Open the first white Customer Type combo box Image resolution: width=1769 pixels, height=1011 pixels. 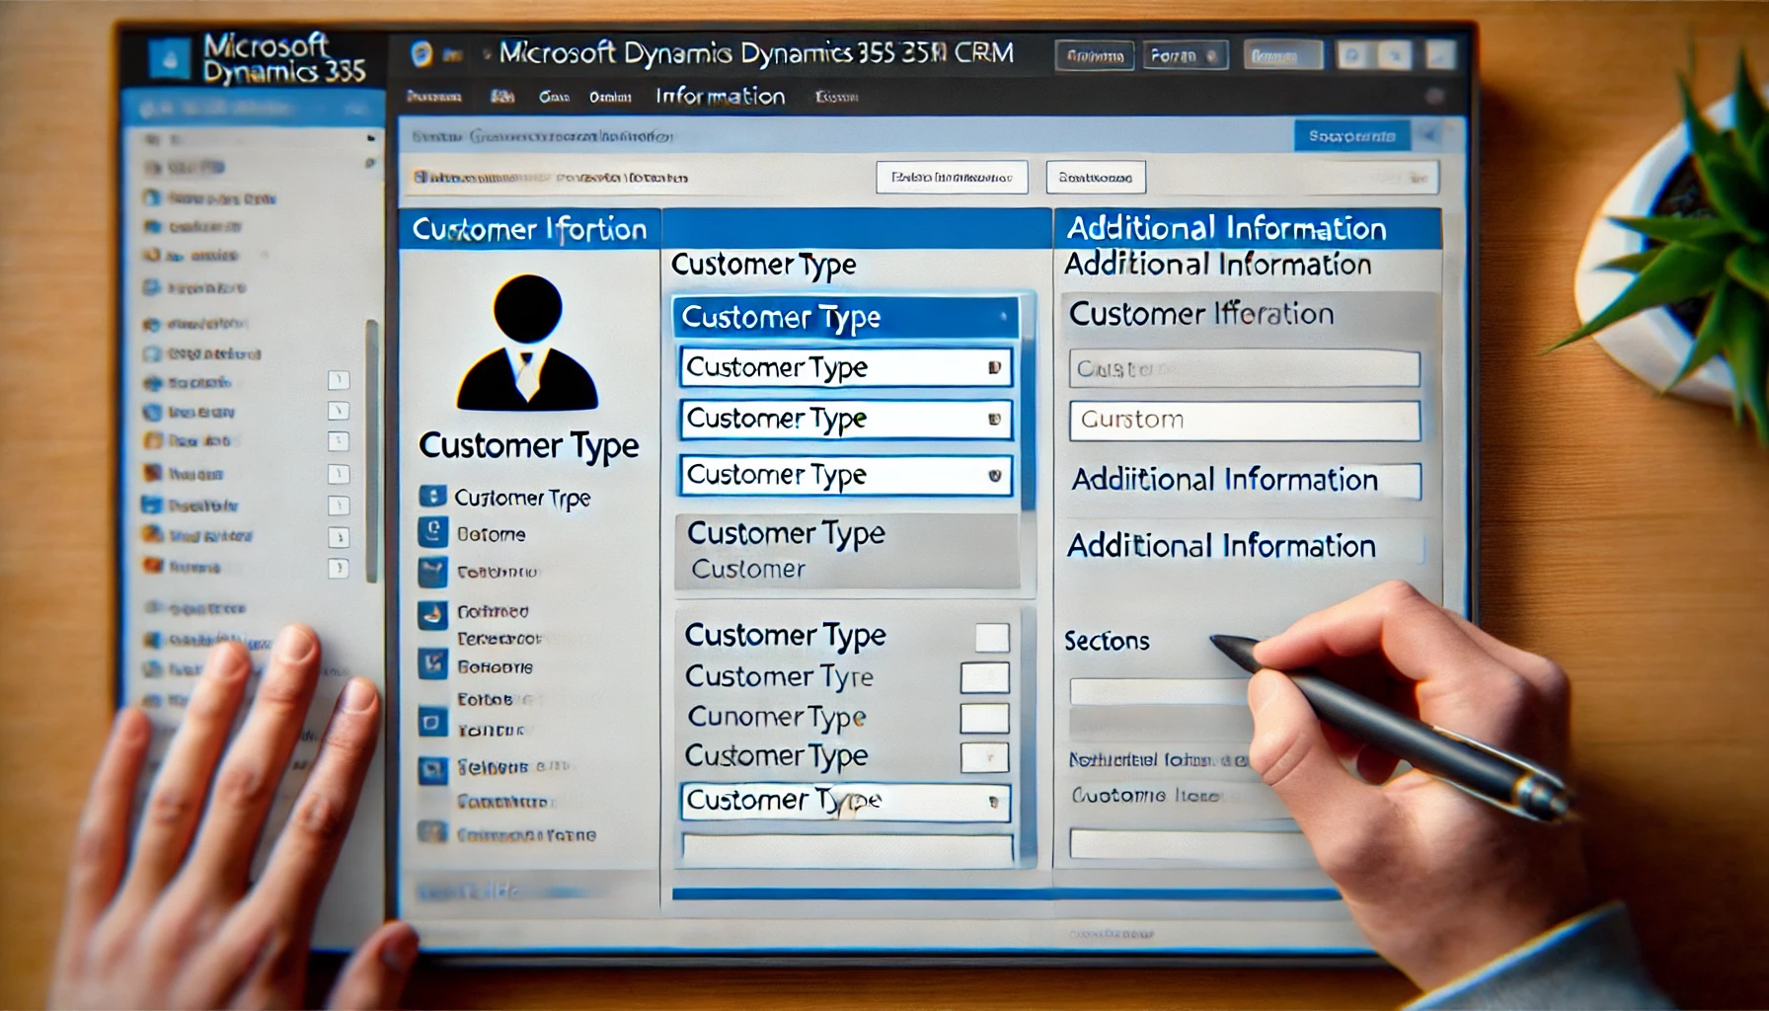(846, 367)
